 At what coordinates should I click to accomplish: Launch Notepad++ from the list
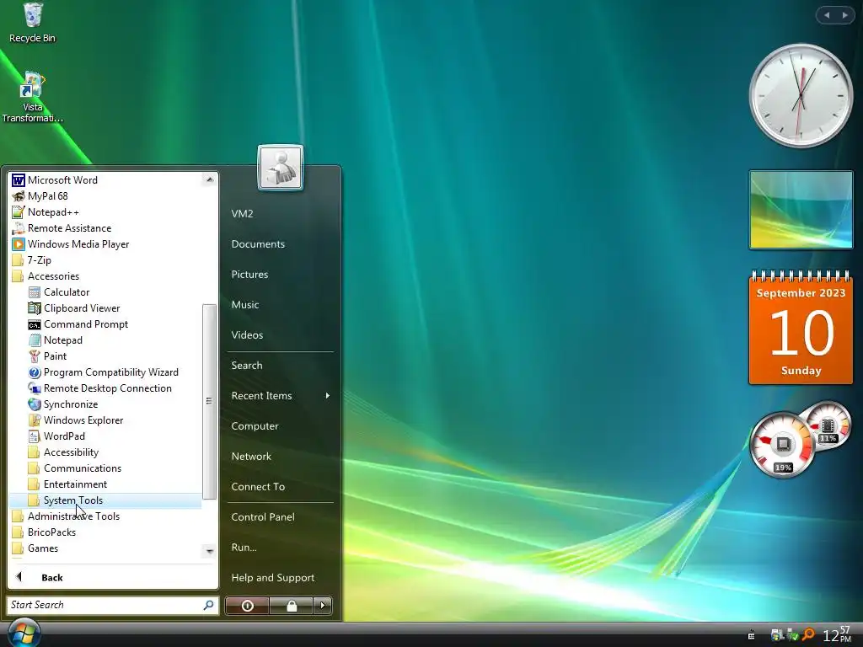point(46,211)
